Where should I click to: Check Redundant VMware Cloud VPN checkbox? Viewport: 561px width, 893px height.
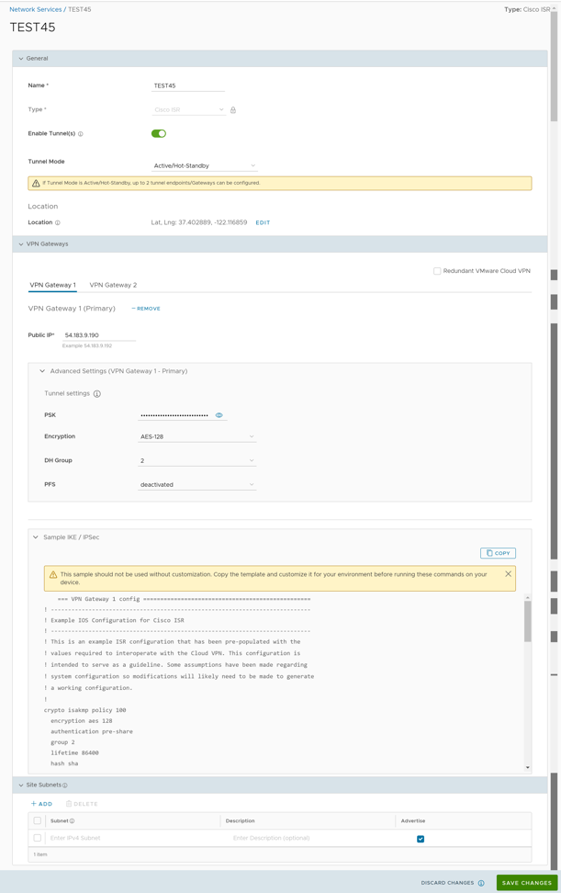pos(437,271)
